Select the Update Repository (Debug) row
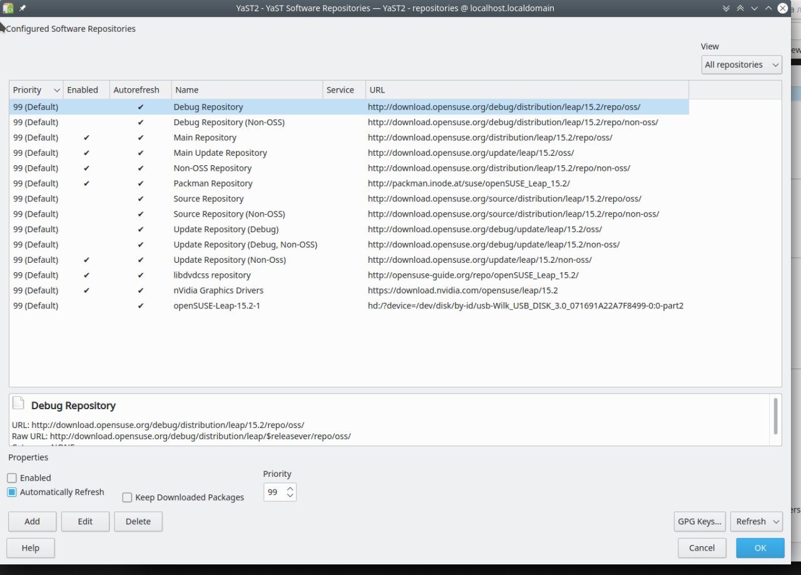This screenshot has height=575, width=801. click(349, 230)
